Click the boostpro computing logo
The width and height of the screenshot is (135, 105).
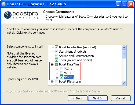point(21,15)
